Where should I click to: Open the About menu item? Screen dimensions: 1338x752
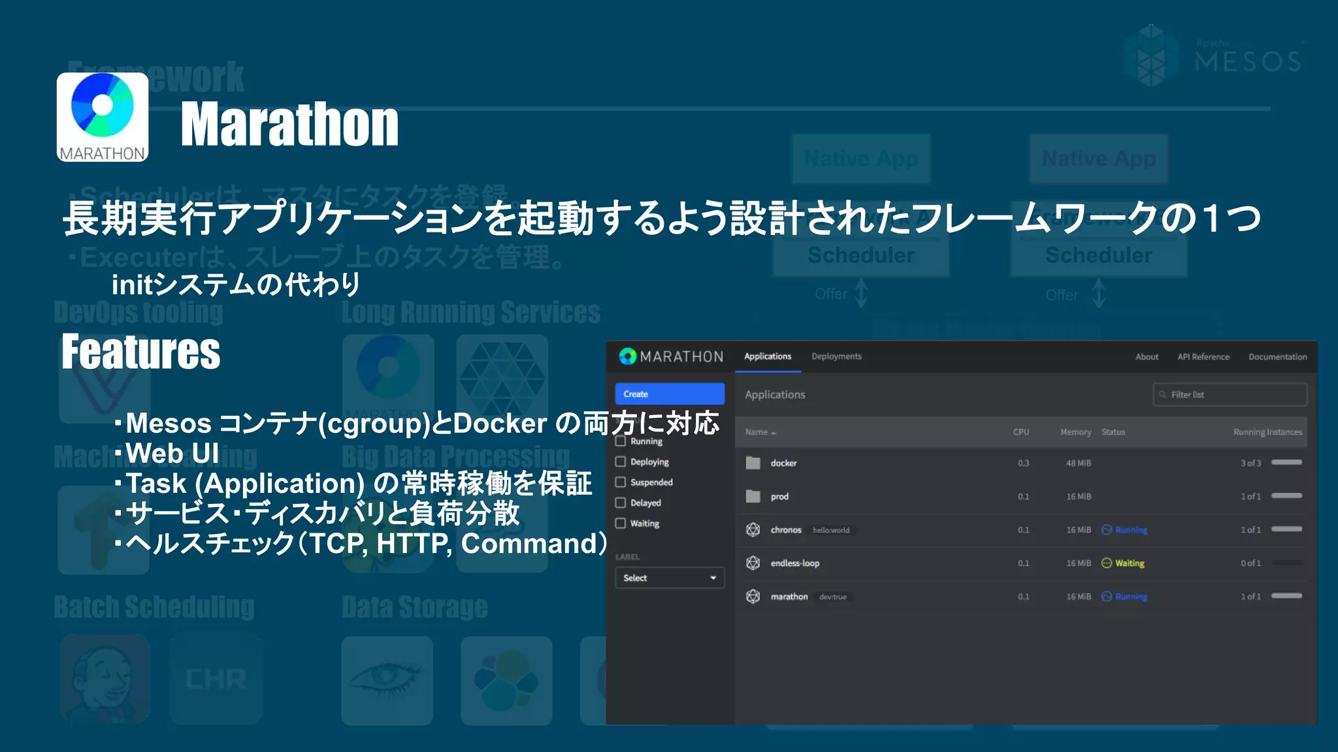pyautogui.click(x=1147, y=357)
